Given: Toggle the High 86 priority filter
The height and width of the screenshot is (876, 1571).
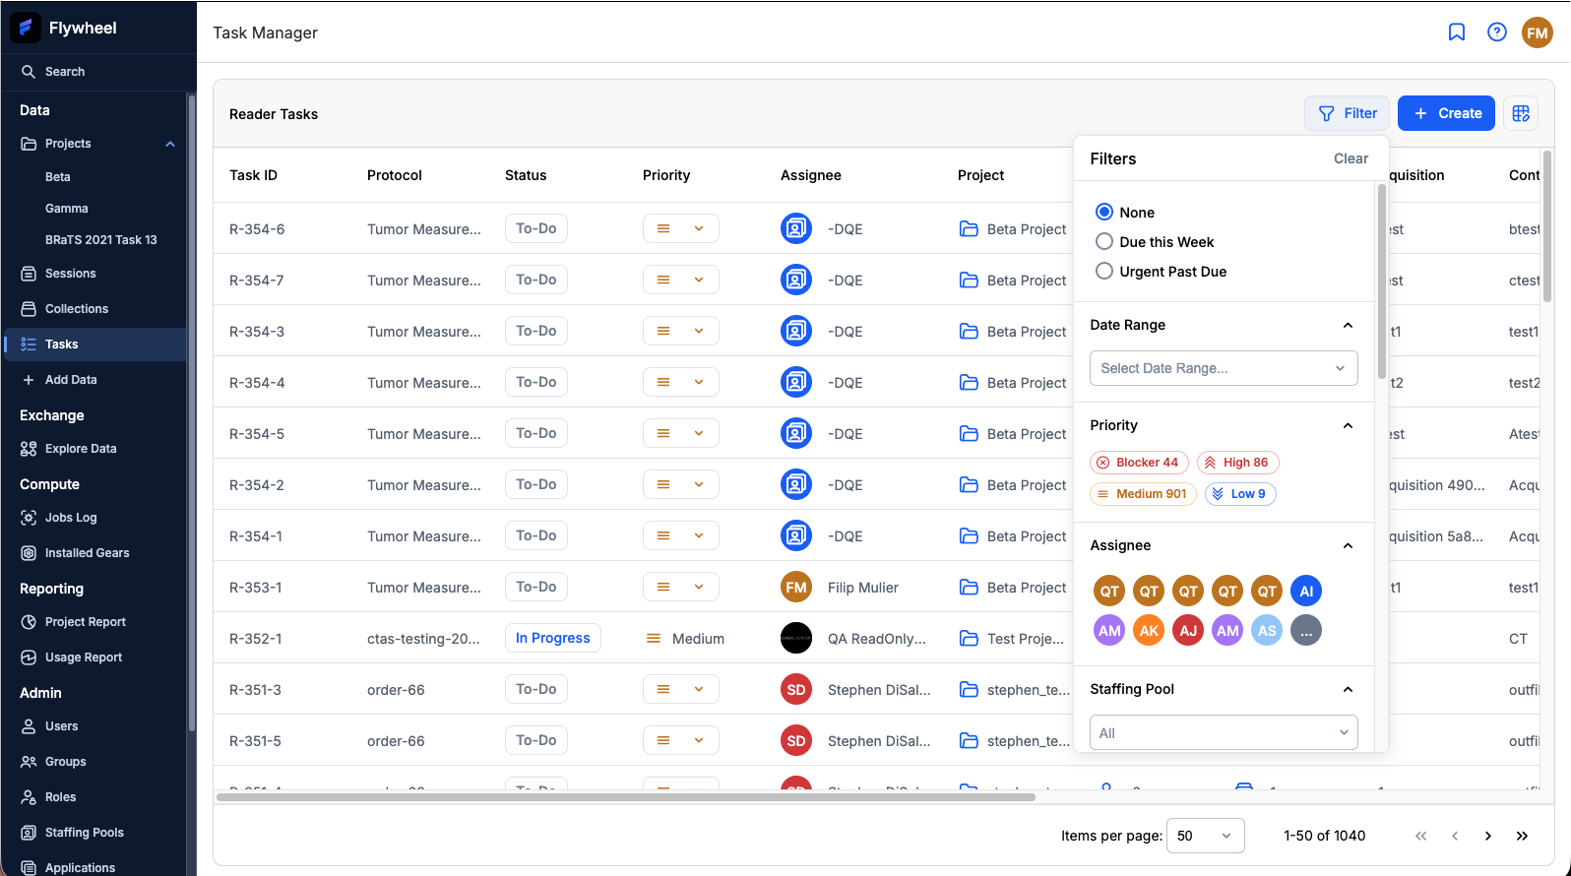Looking at the screenshot, I should [x=1238, y=463].
